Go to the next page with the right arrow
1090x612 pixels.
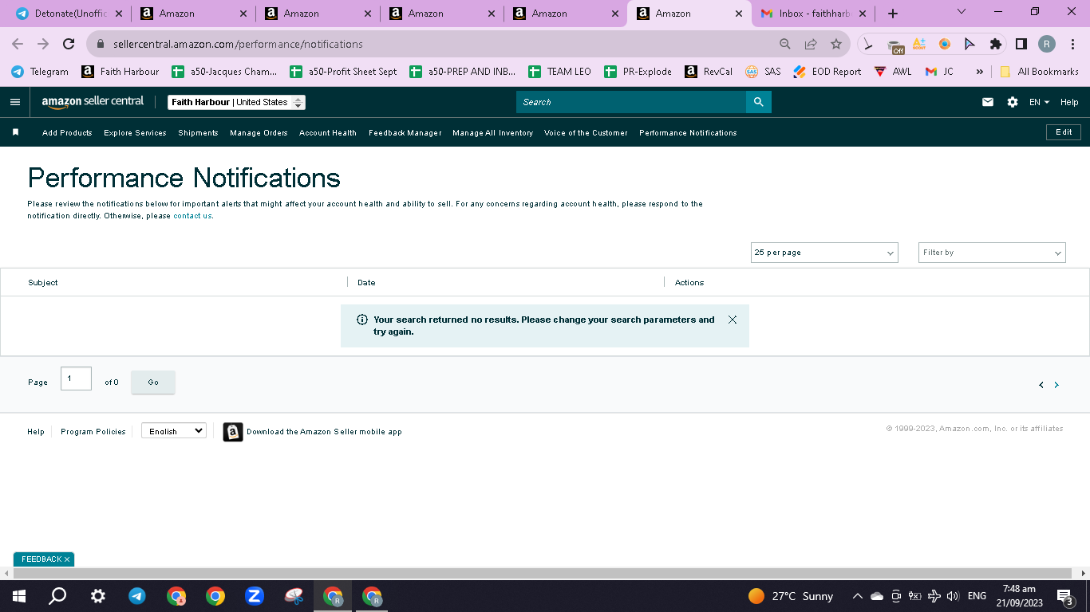pyautogui.click(x=1056, y=385)
